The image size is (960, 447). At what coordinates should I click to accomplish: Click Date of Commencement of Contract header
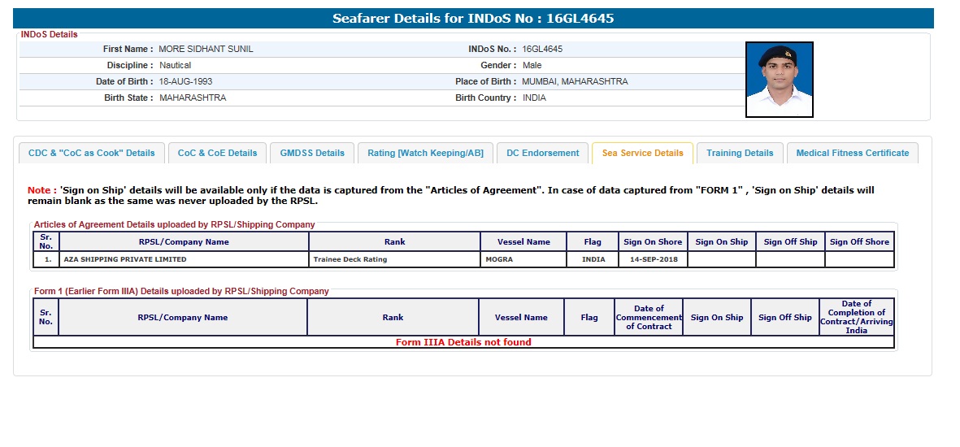[x=649, y=317]
